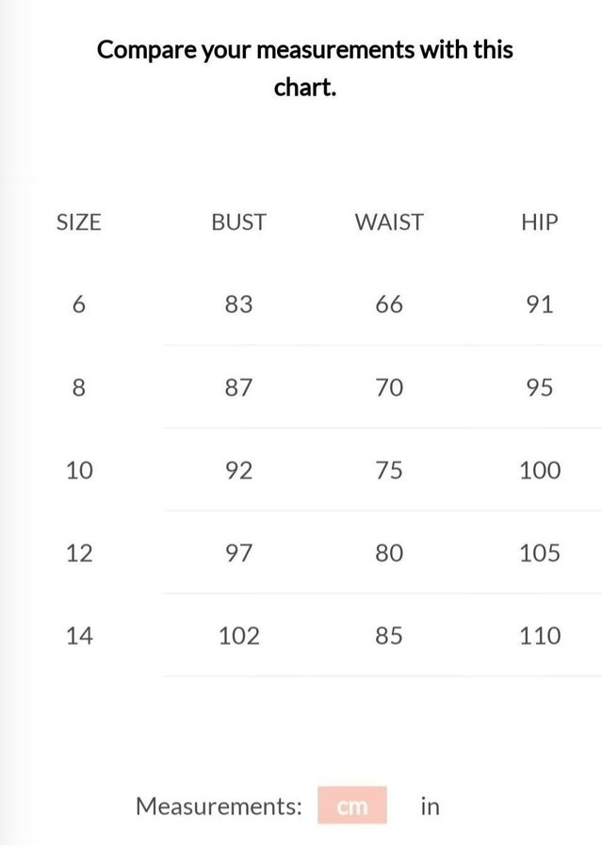Click bust value 83 for size 6

[238, 304]
